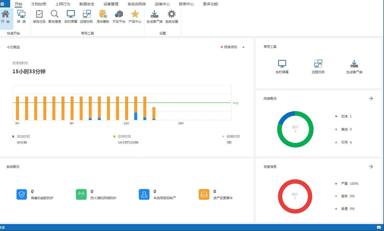Select the 可用 legend entry

point(344,143)
